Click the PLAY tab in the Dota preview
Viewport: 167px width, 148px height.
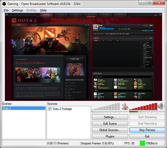[76, 15]
